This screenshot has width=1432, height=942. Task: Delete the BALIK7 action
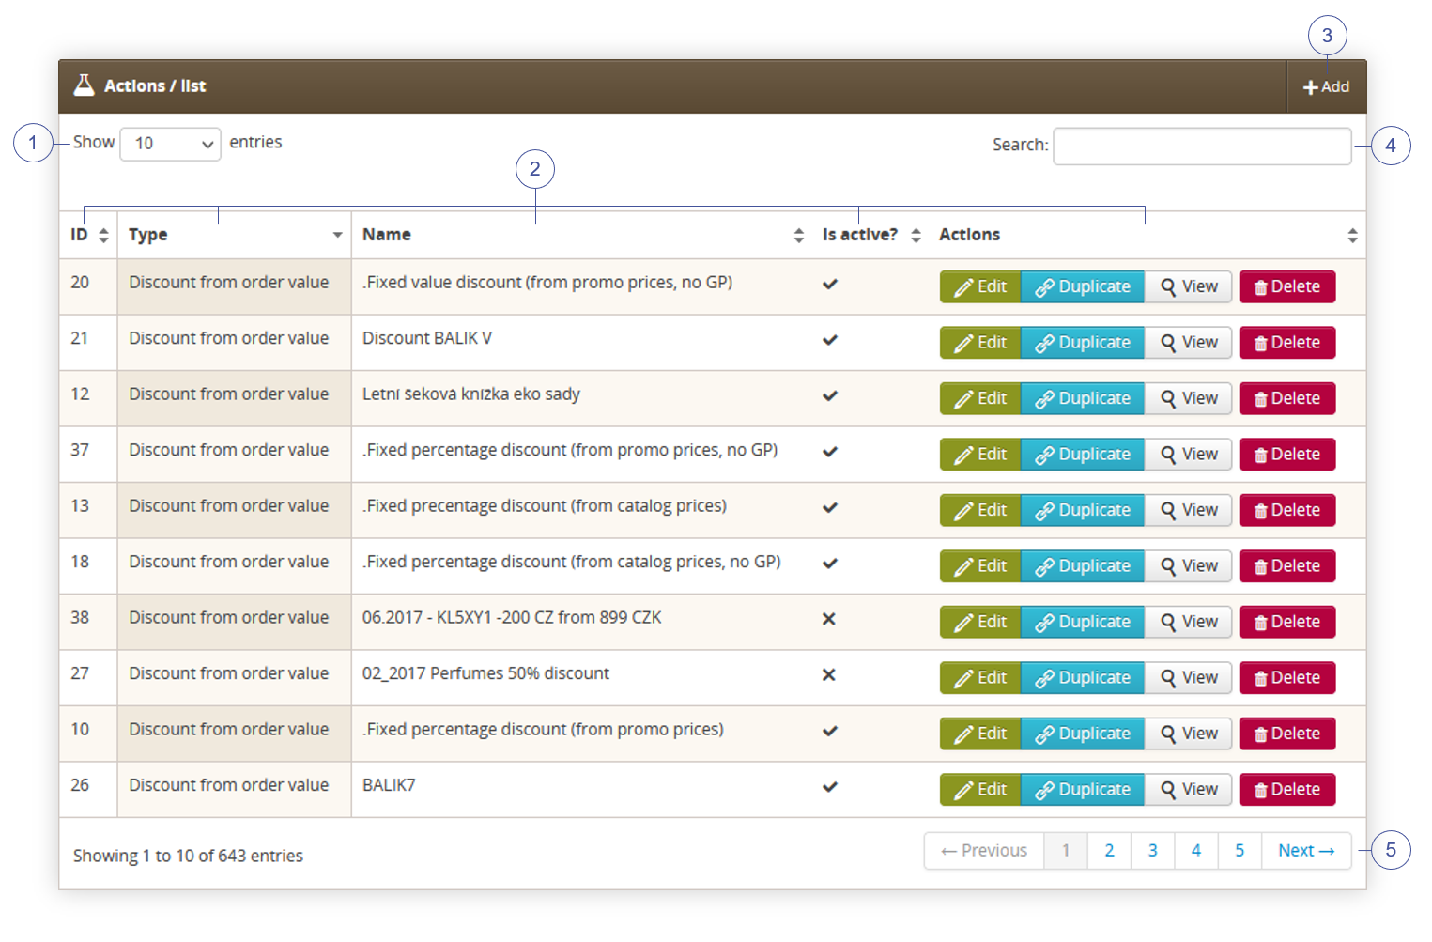pos(1287,790)
